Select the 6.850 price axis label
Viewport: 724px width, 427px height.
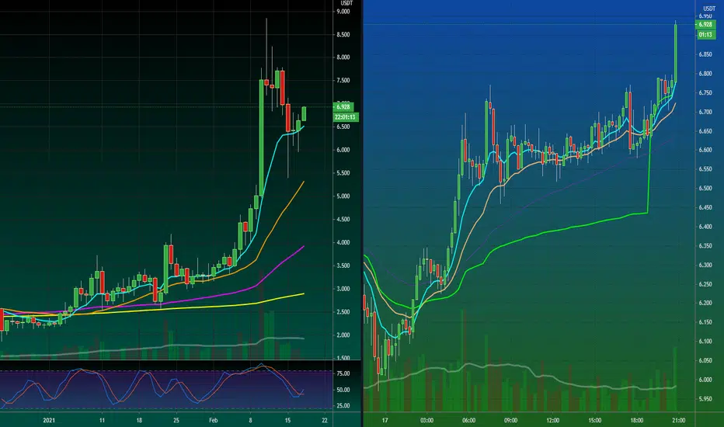pyautogui.click(x=705, y=54)
